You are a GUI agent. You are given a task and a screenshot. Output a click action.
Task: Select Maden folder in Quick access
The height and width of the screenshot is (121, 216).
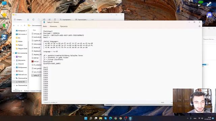(19, 41)
